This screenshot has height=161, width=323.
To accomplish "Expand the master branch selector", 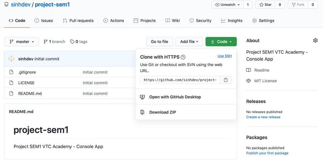I will click(x=22, y=42).
